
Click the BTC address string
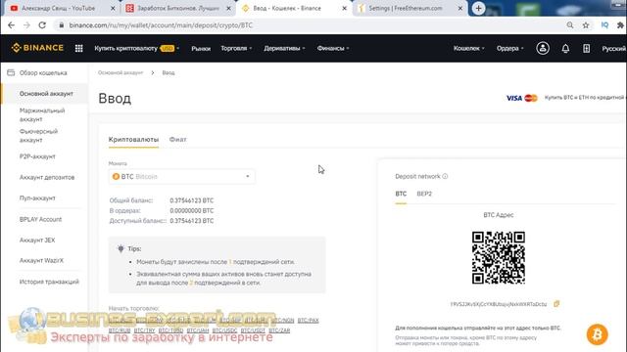pos(499,304)
